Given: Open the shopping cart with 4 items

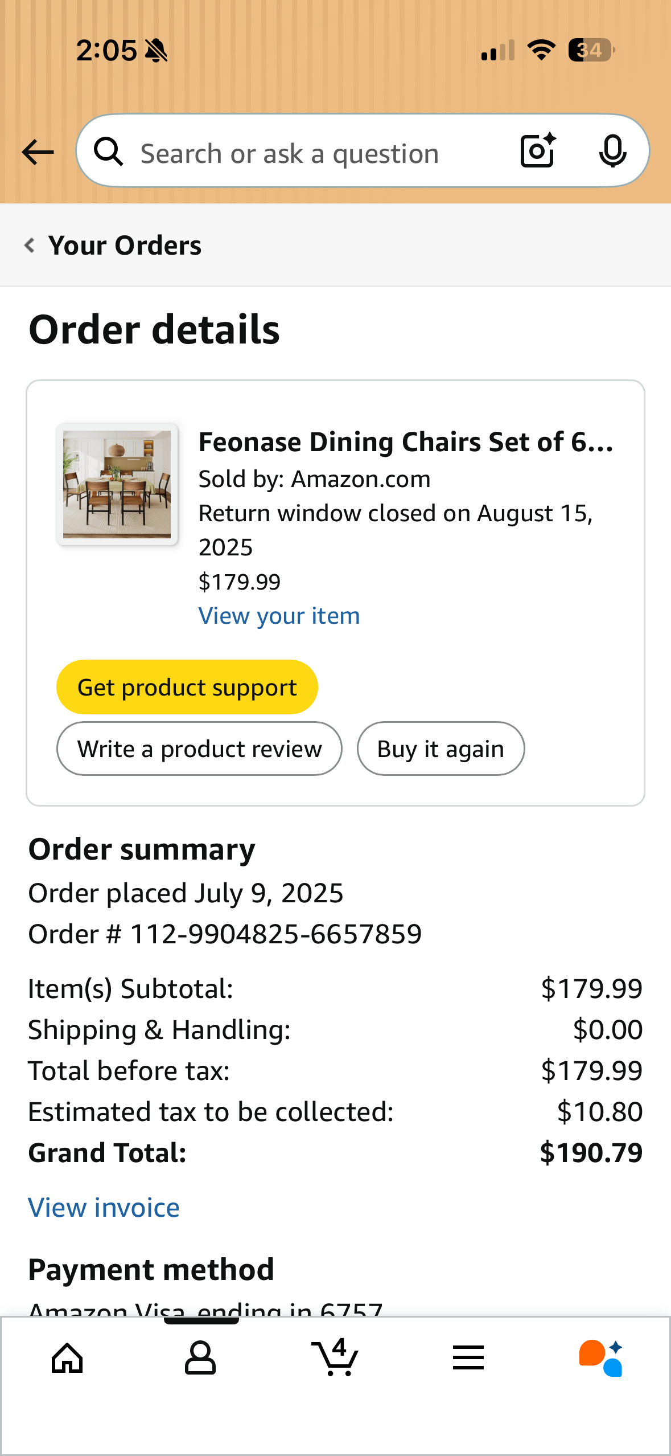Looking at the screenshot, I should point(335,1358).
